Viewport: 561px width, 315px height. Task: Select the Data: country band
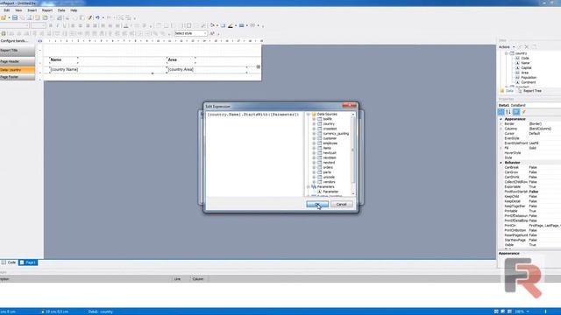(x=18, y=70)
